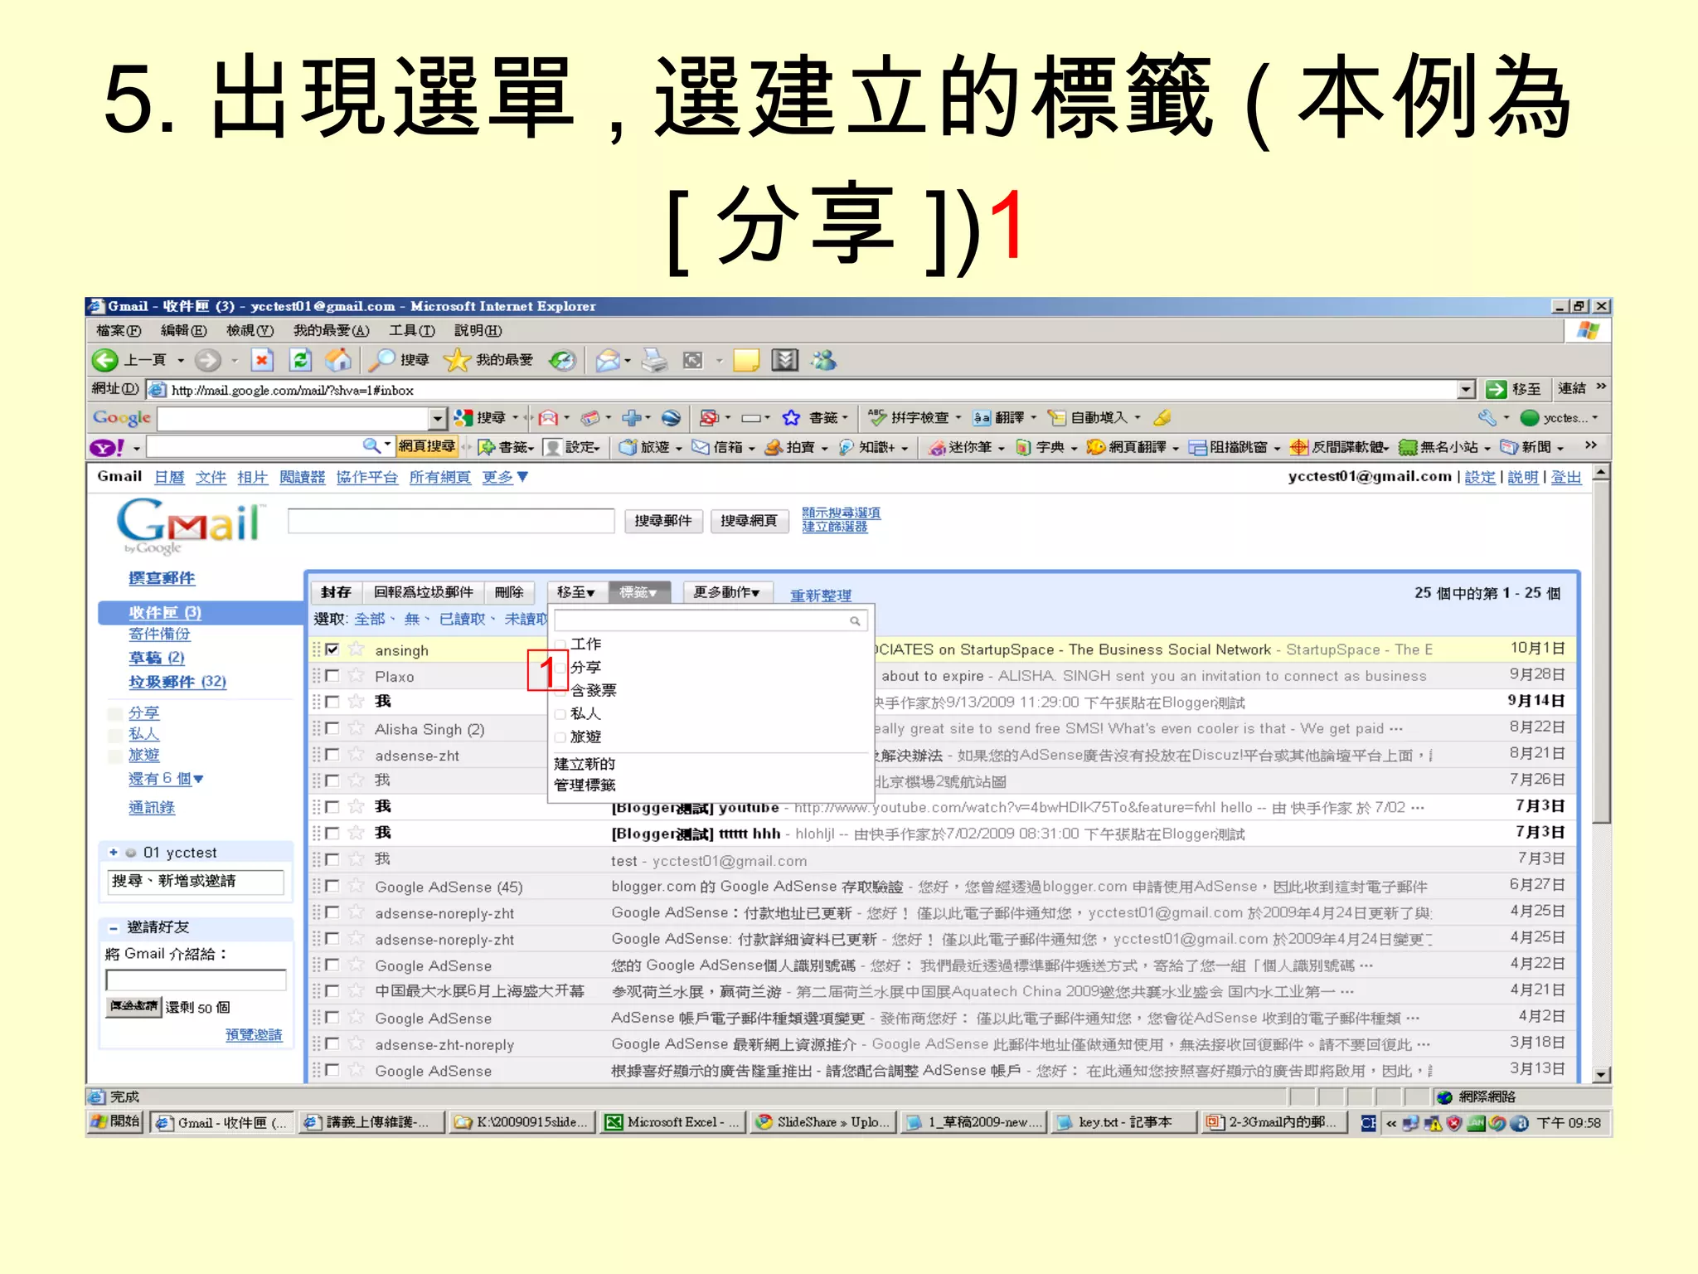Image resolution: width=1698 pixels, height=1274 pixels.
Task: Click the Gmail logo
Action: pos(190,525)
